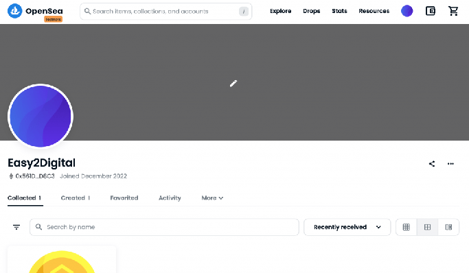Viewport: 469px width, 273px height.
Task: Switch to the small grid view
Action: [x=407, y=227]
